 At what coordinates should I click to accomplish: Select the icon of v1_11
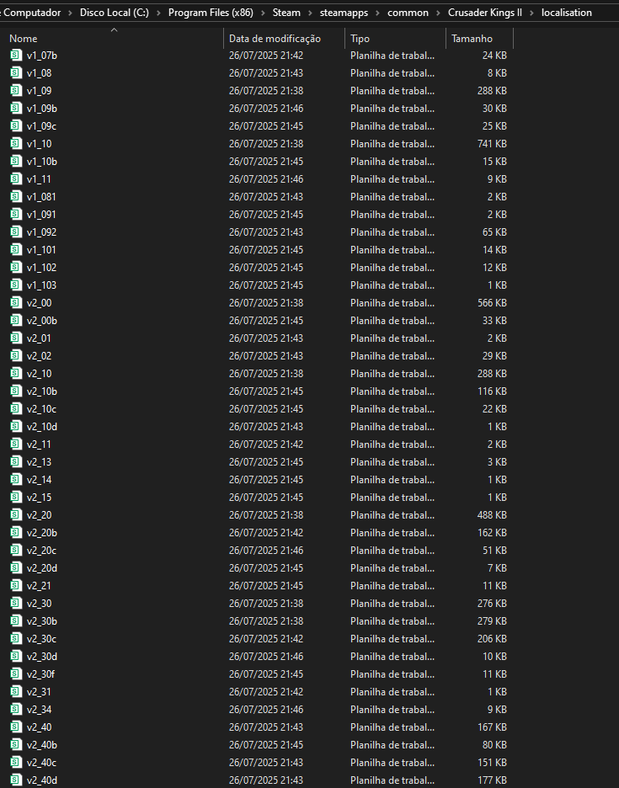(16, 179)
